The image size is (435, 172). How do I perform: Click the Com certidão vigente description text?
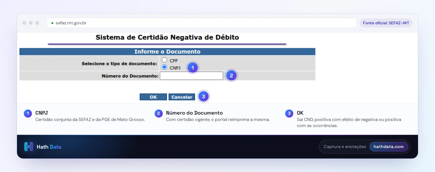click(x=218, y=120)
